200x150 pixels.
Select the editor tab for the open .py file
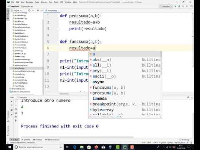pos(52,10)
